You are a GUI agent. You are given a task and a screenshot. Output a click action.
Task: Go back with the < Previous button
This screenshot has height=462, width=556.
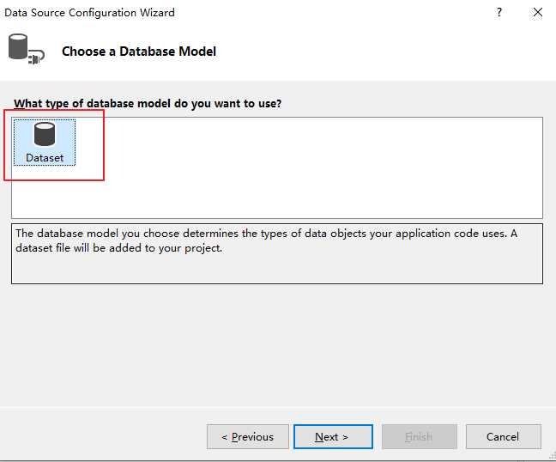click(x=247, y=436)
